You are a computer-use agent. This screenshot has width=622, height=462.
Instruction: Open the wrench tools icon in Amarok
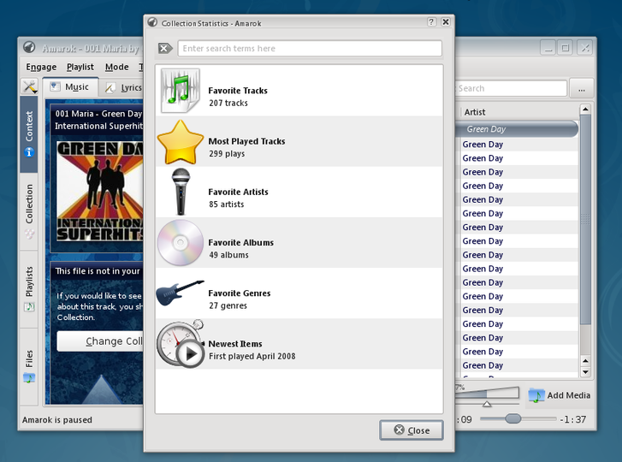(x=30, y=86)
